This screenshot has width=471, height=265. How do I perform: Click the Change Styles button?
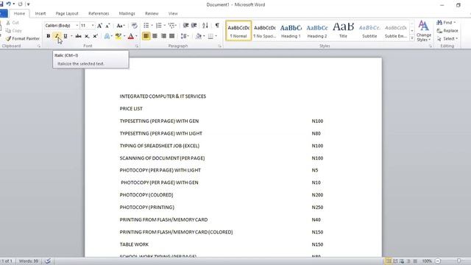[x=424, y=31]
